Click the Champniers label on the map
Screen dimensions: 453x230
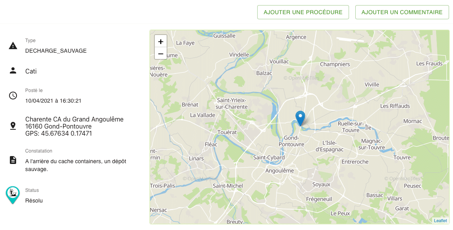[335, 64]
